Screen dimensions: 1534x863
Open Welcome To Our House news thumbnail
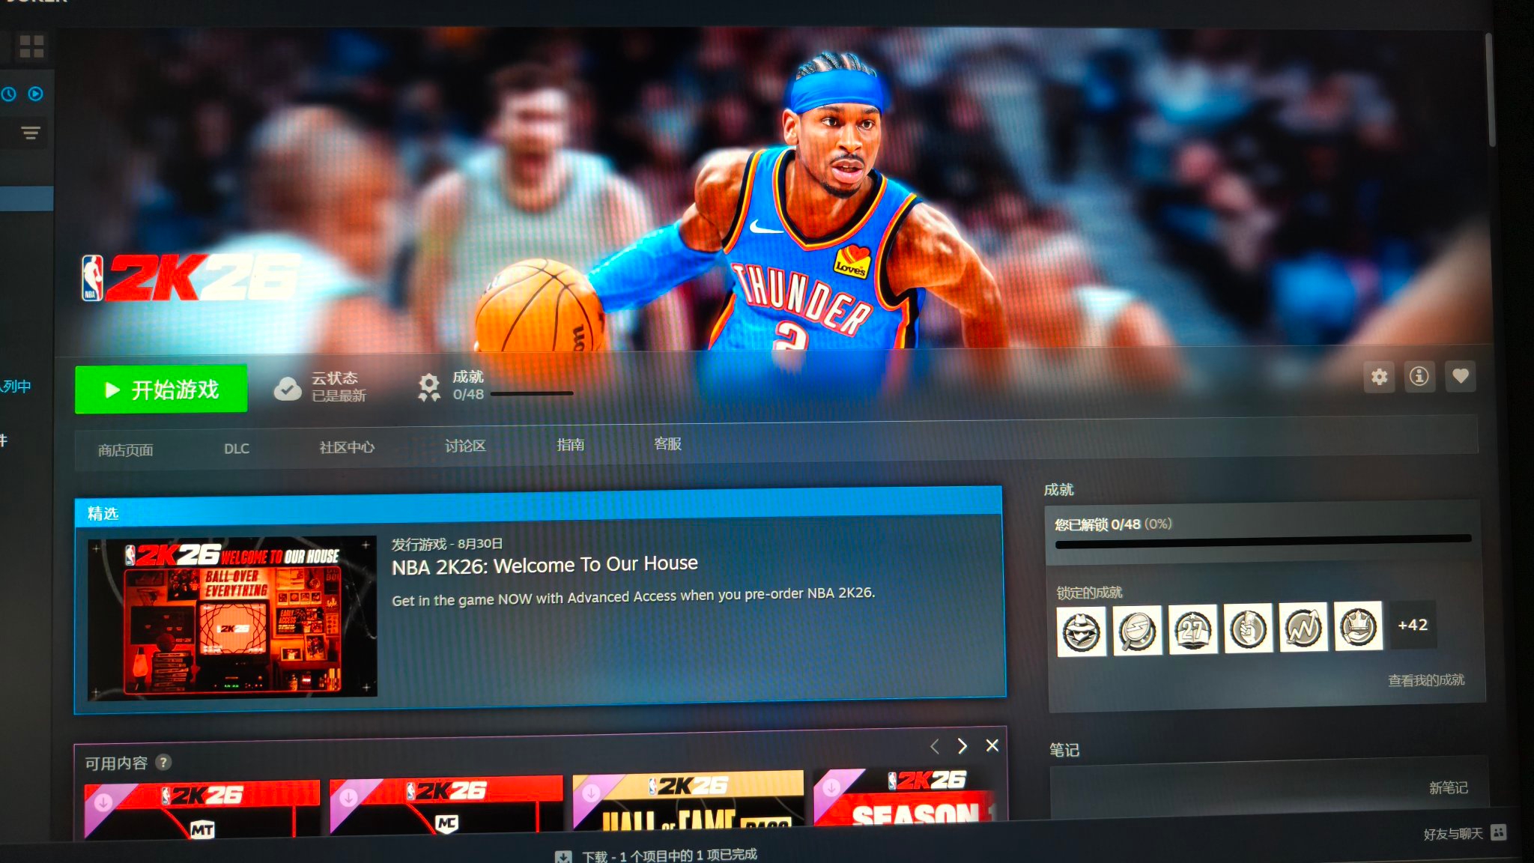click(232, 618)
